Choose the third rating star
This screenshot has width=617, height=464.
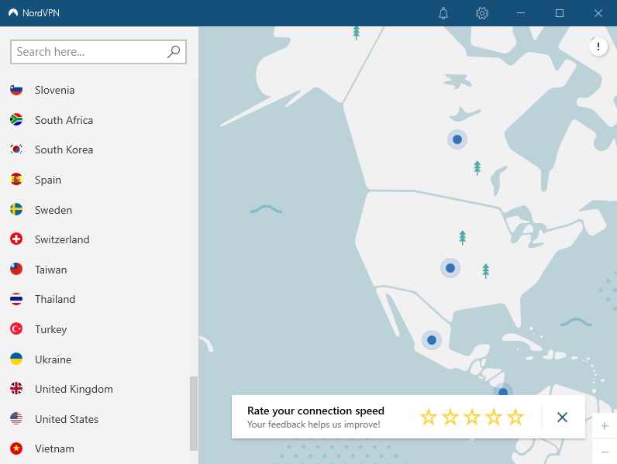pos(472,418)
